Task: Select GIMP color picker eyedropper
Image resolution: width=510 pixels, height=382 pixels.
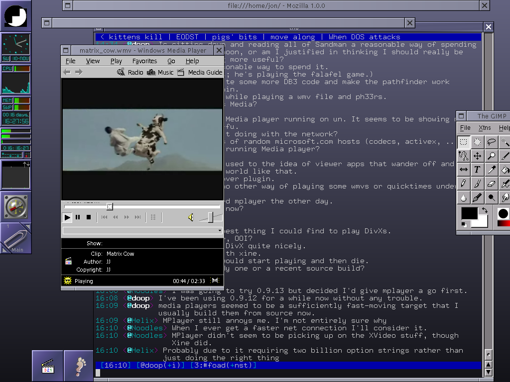Action: point(492,170)
